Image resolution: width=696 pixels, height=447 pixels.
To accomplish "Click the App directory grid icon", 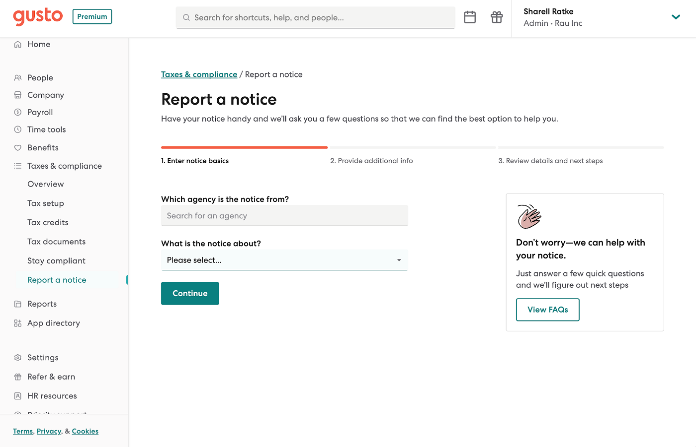I will [x=18, y=323].
